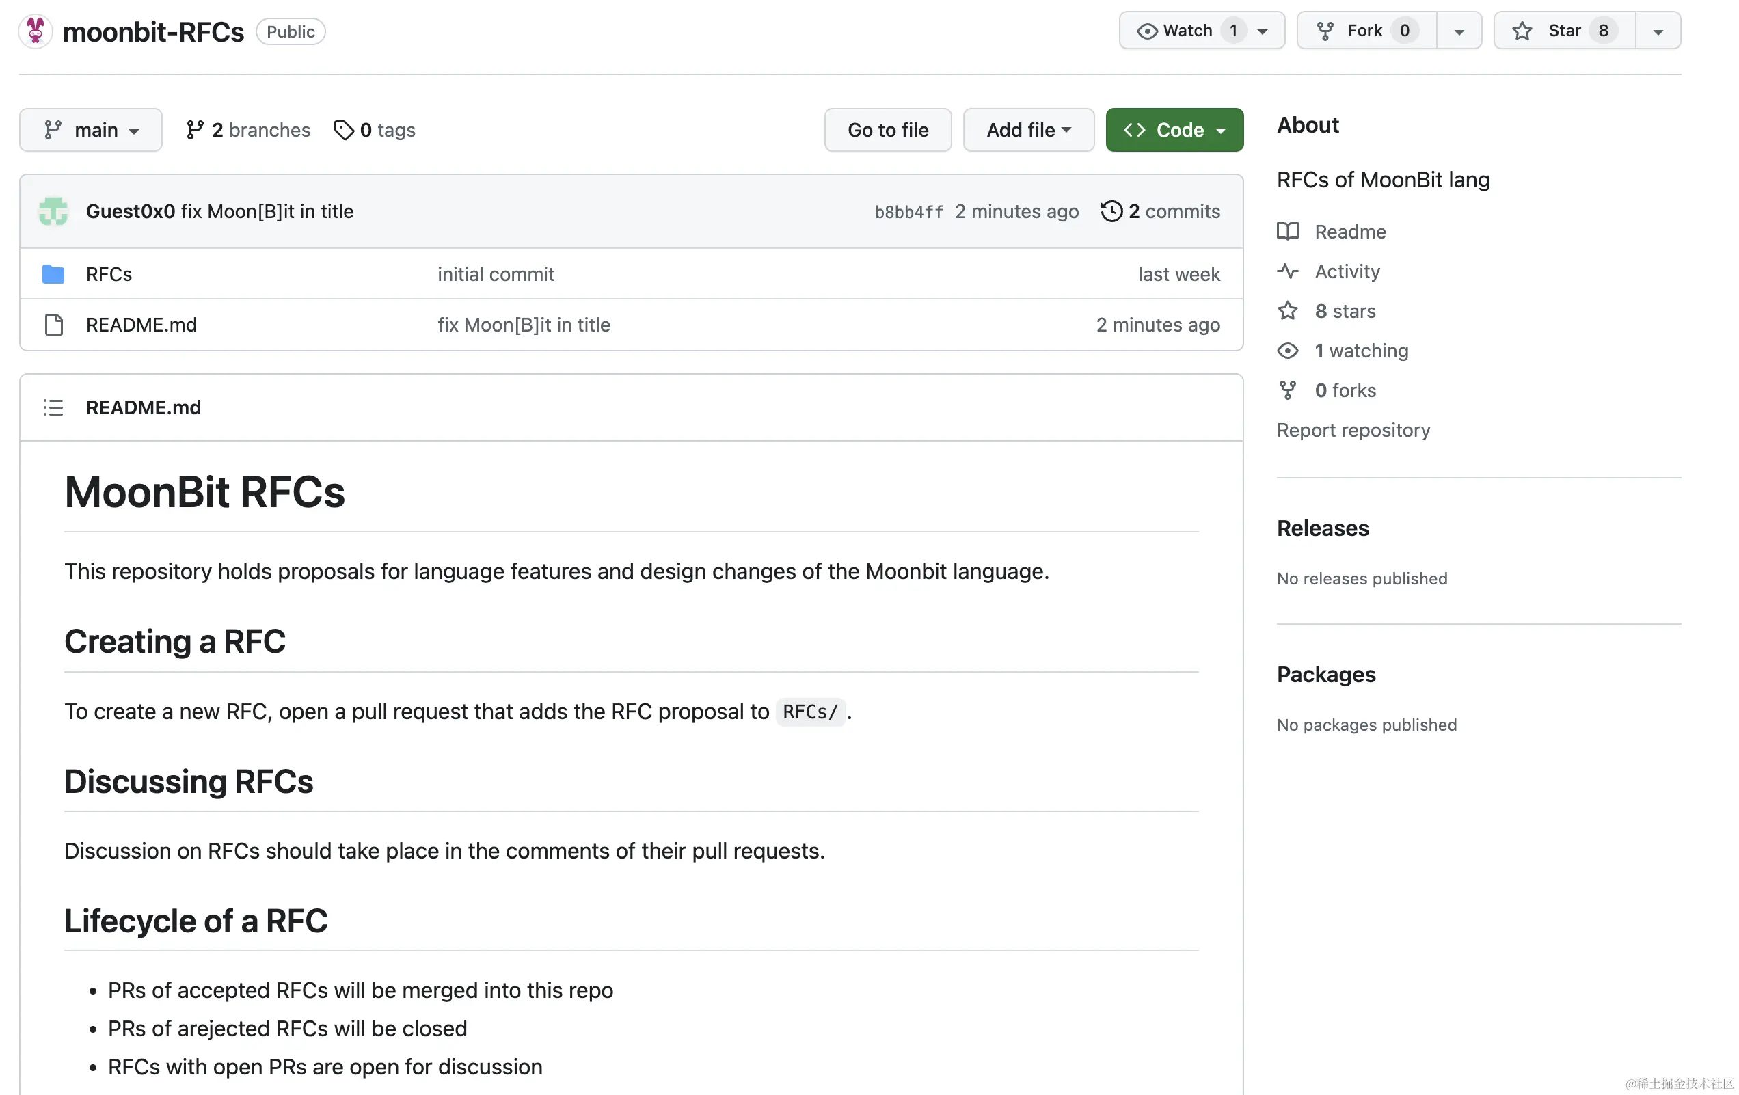Click the moonbit organization logo avatar

pyautogui.click(x=35, y=31)
